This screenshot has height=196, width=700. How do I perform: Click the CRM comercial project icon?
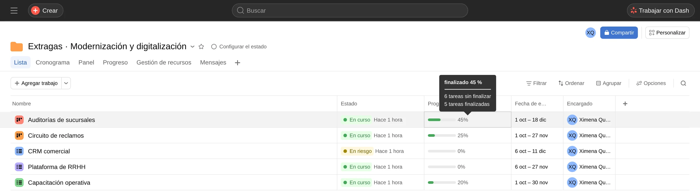(x=19, y=151)
